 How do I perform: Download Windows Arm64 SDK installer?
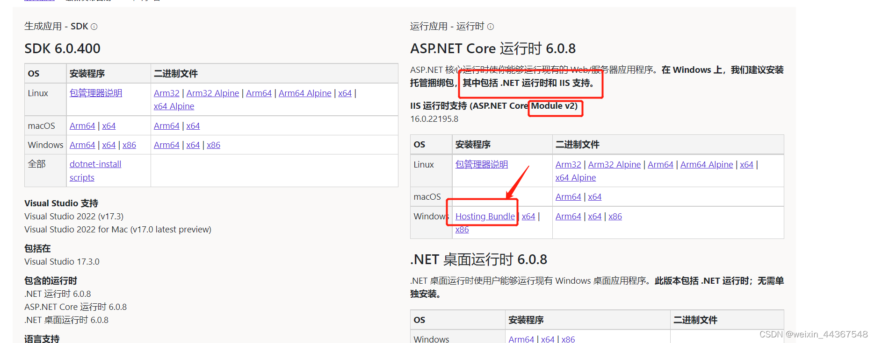point(82,145)
